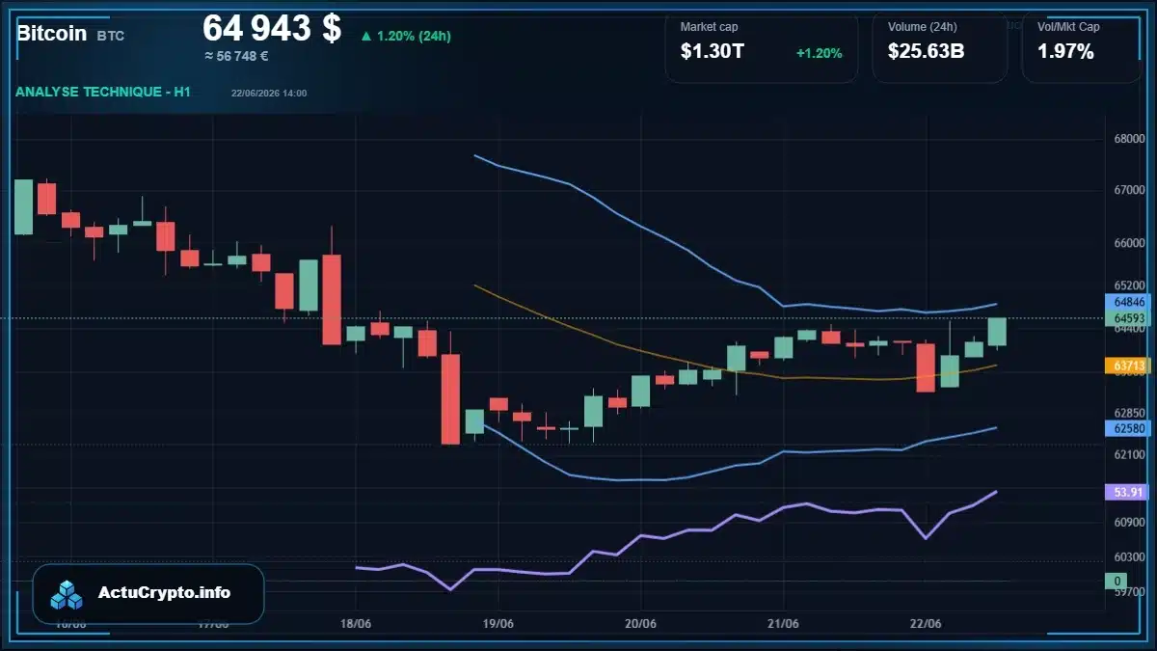The height and width of the screenshot is (651, 1157).
Task: Click the blue 62580 lower band price tag
Action: tap(1128, 428)
